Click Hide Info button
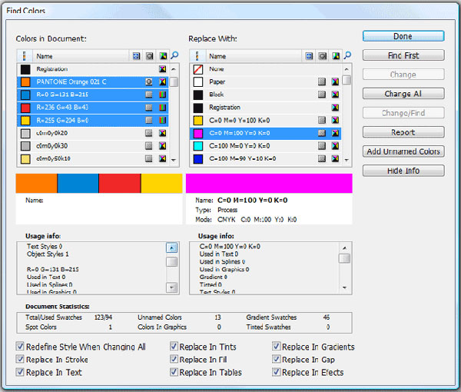This screenshot has width=461, height=392. point(403,171)
